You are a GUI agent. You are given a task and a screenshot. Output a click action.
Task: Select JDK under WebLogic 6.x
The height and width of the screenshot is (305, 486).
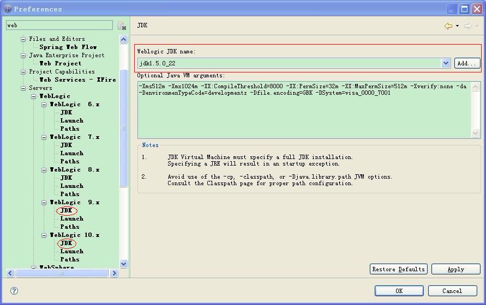[x=67, y=112]
